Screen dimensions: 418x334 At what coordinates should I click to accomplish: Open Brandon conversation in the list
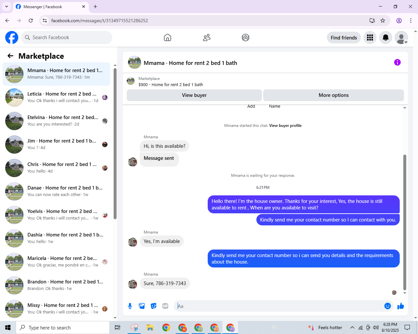(56, 285)
